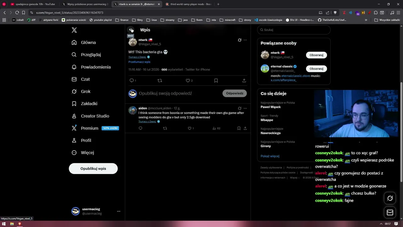Share the ntwrk post
The image size is (403, 227).
[244, 80]
